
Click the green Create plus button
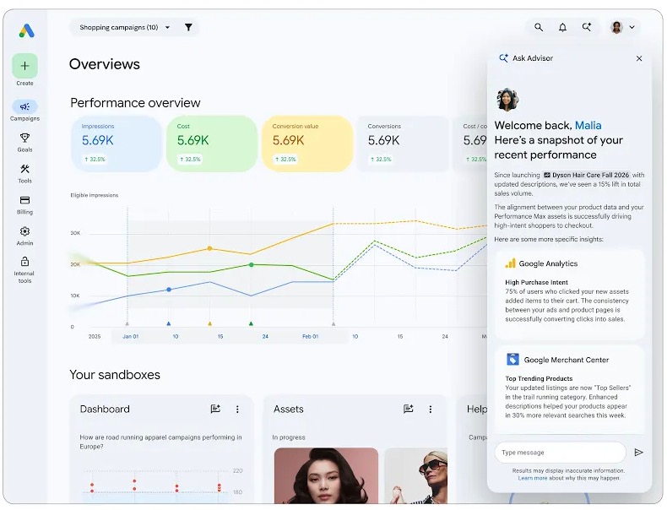24,66
